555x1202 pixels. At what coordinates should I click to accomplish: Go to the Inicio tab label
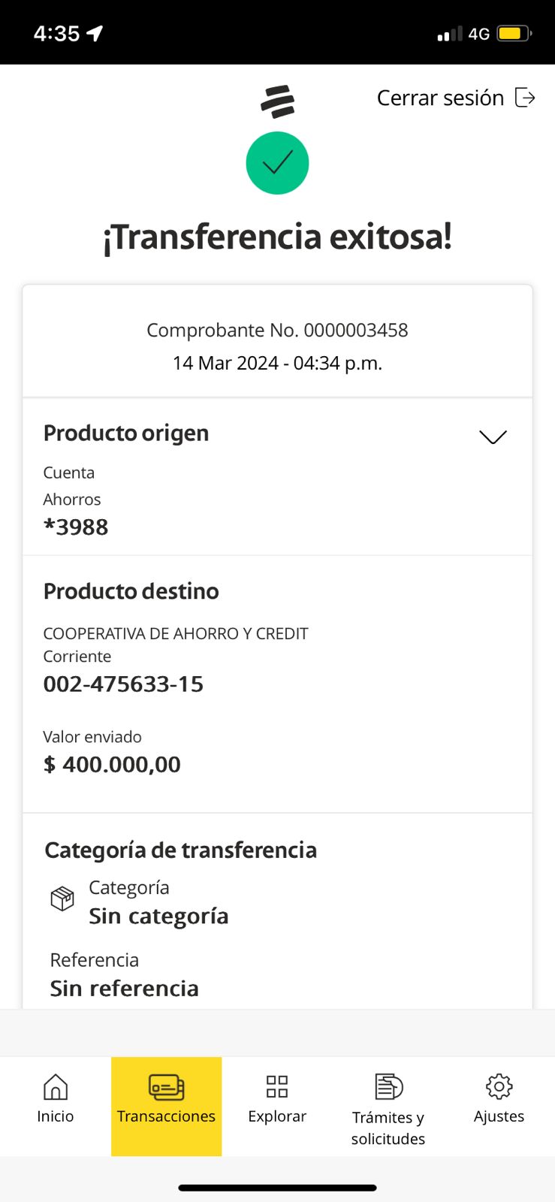[x=56, y=1116]
